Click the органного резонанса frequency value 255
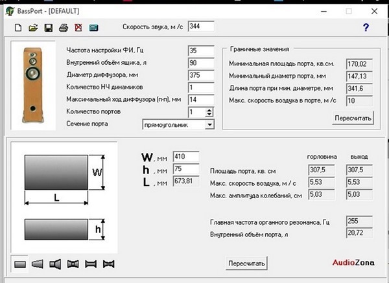Screen dimensions: 389x283 (x=359, y=221)
